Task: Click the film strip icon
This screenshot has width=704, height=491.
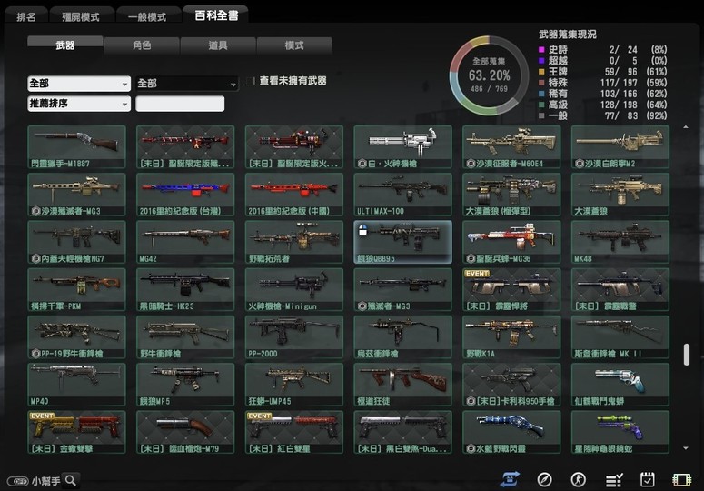Action: pos(681,479)
